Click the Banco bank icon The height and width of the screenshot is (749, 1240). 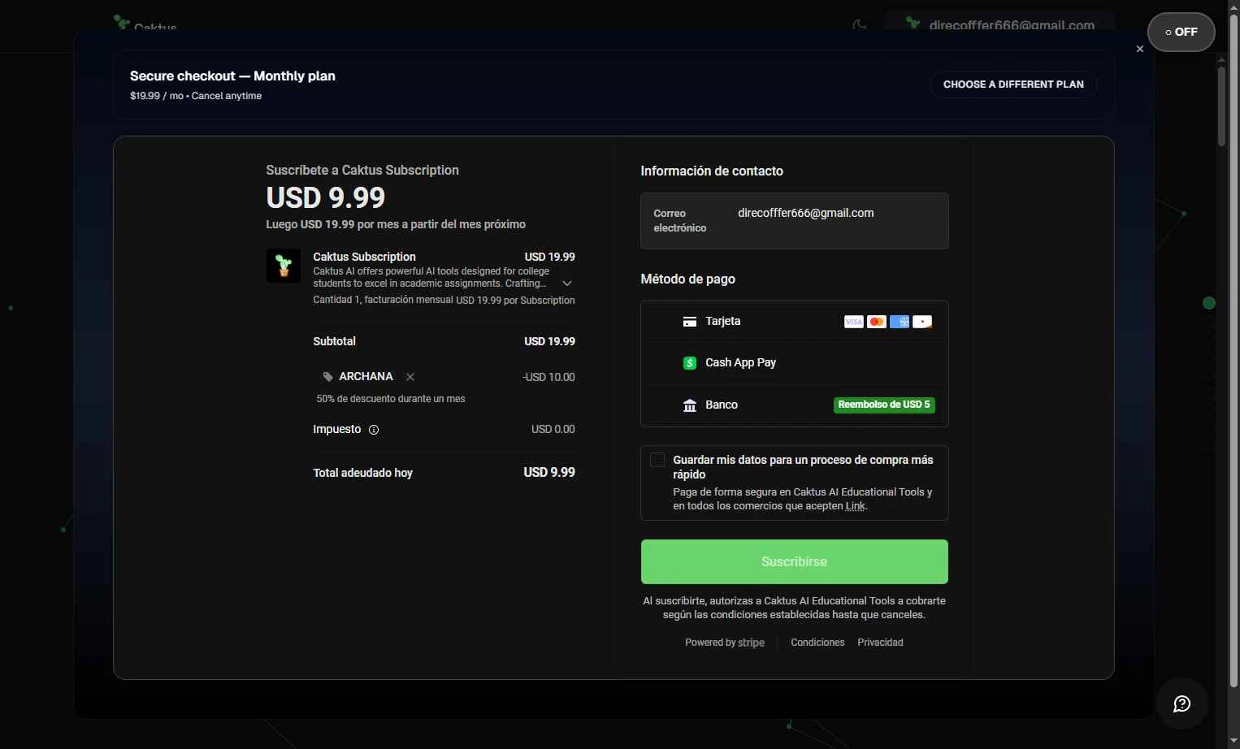tap(690, 405)
